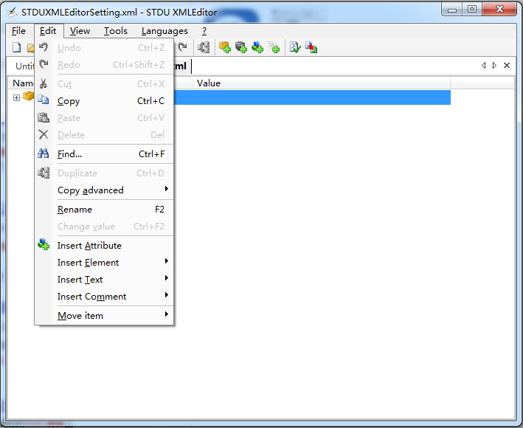
Task: Open the Languages menu
Action: point(164,31)
